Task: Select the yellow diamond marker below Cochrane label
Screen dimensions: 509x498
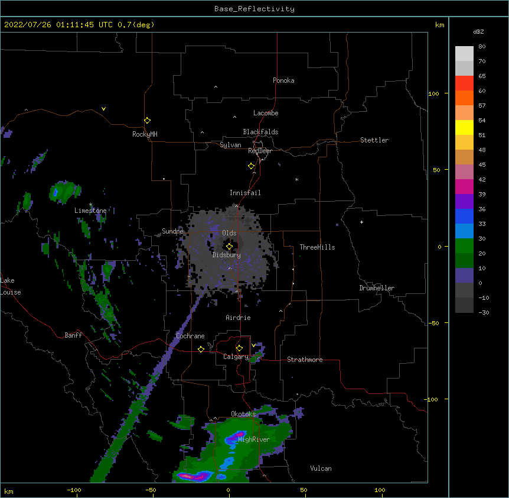Action: pyautogui.click(x=201, y=349)
